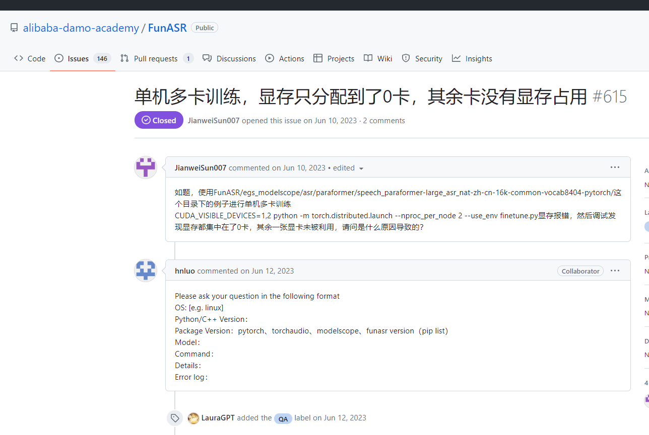The height and width of the screenshot is (435, 649).
Task: Click hnluo's blue avatar
Action: tap(146, 271)
